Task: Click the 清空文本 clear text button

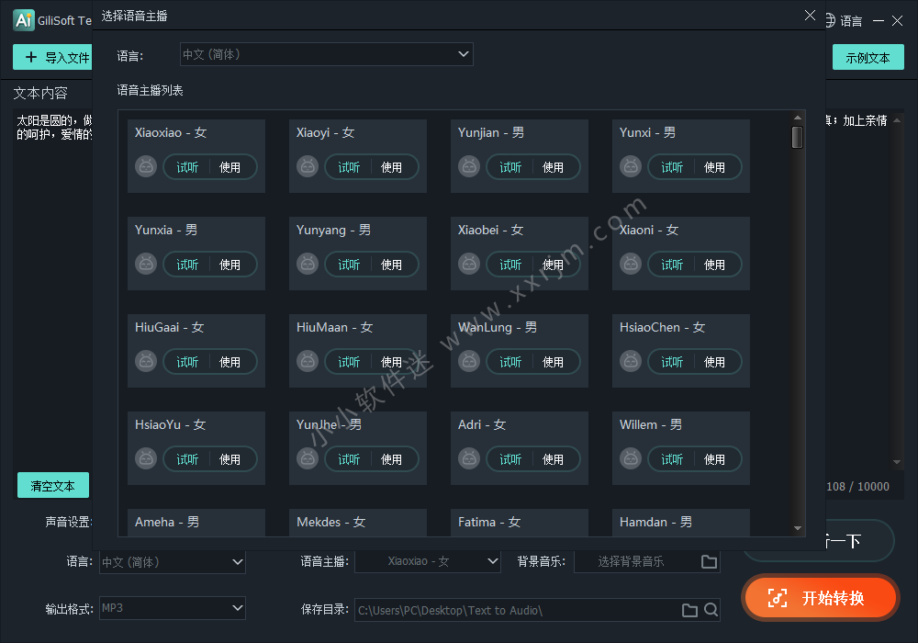Action: pos(52,485)
